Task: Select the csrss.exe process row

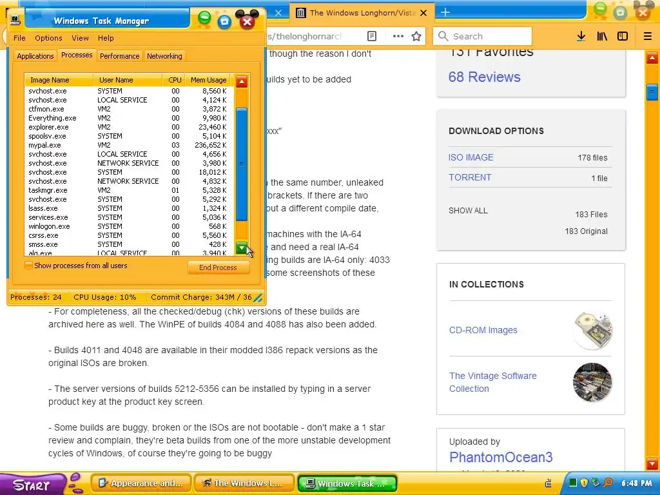Action: coord(128,236)
